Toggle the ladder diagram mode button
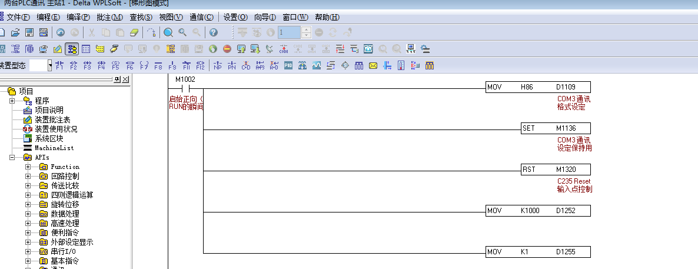Screen dimensions: 698x269 point(72,49)
